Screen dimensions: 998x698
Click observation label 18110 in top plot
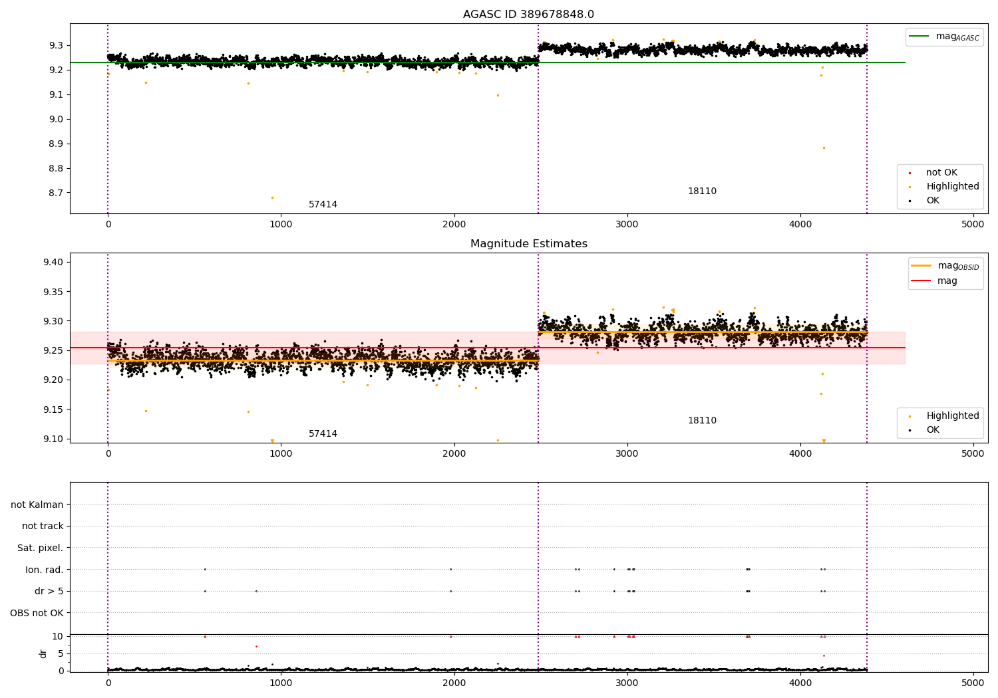pyautogui.click(x=702, y=191)
